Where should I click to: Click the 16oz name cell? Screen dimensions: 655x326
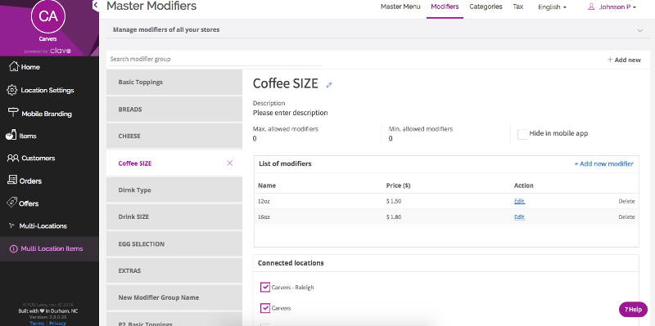tap(264, 217)
